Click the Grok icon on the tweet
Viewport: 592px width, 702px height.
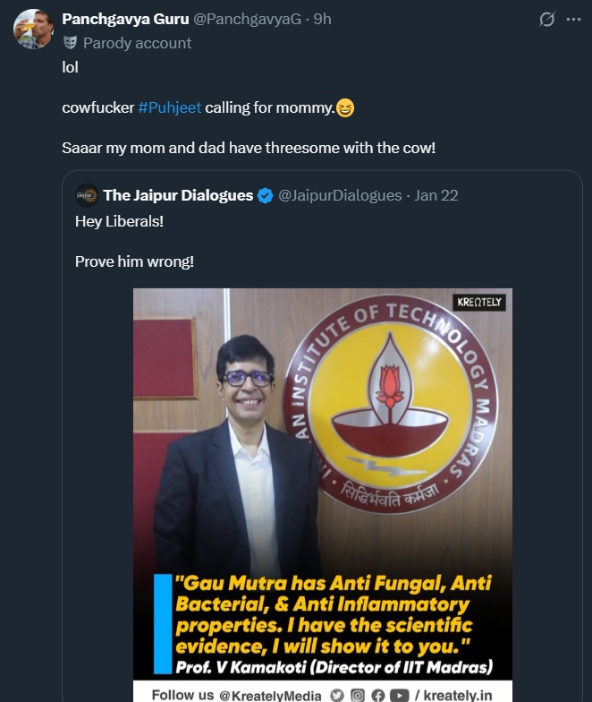point(545,19)
